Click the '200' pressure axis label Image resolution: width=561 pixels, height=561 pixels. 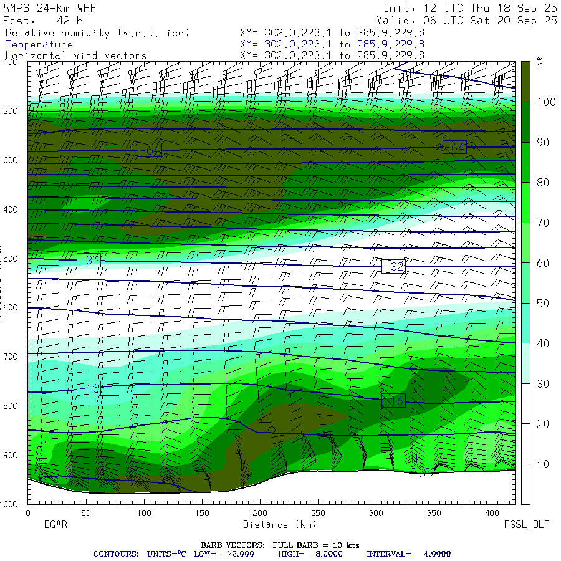pos(11,112)
